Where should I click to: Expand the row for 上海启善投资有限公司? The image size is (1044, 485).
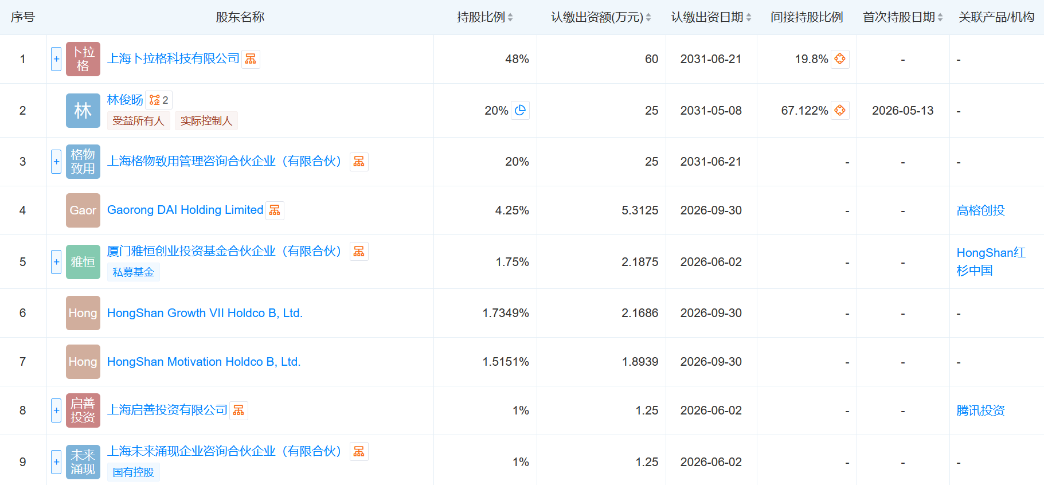(x=56, y=410)
